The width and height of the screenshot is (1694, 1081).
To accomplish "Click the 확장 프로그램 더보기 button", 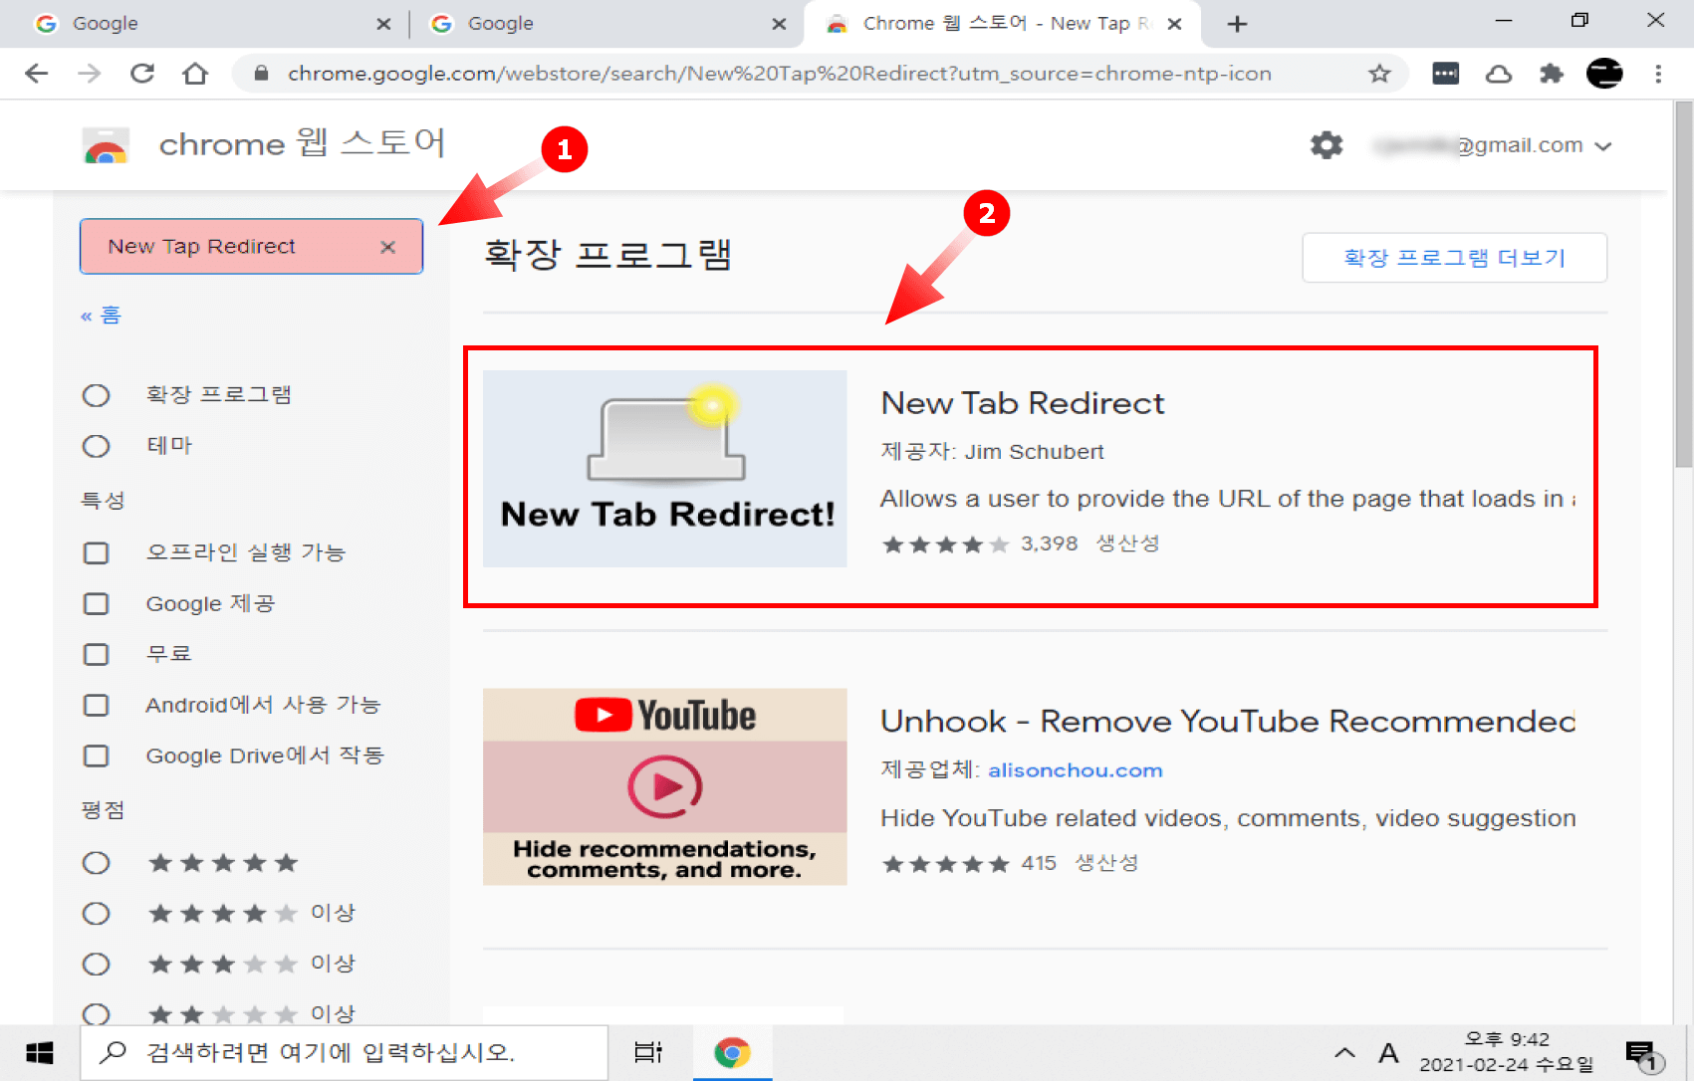I will [x=1454, y=258].
